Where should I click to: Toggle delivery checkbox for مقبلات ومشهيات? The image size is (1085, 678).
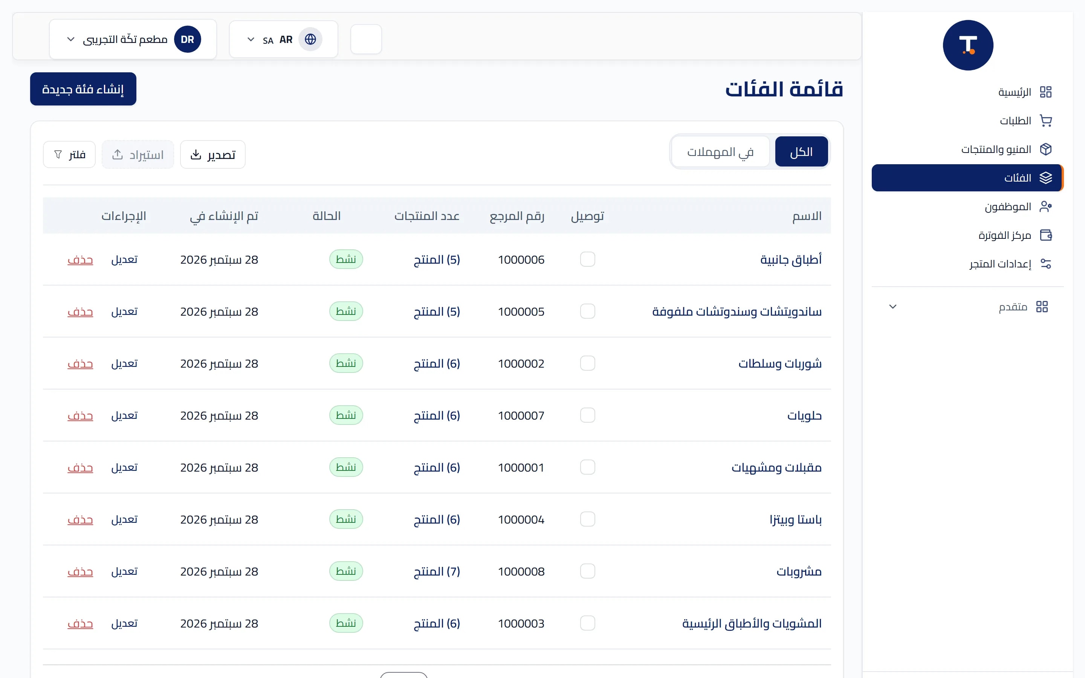coord(587,467)
